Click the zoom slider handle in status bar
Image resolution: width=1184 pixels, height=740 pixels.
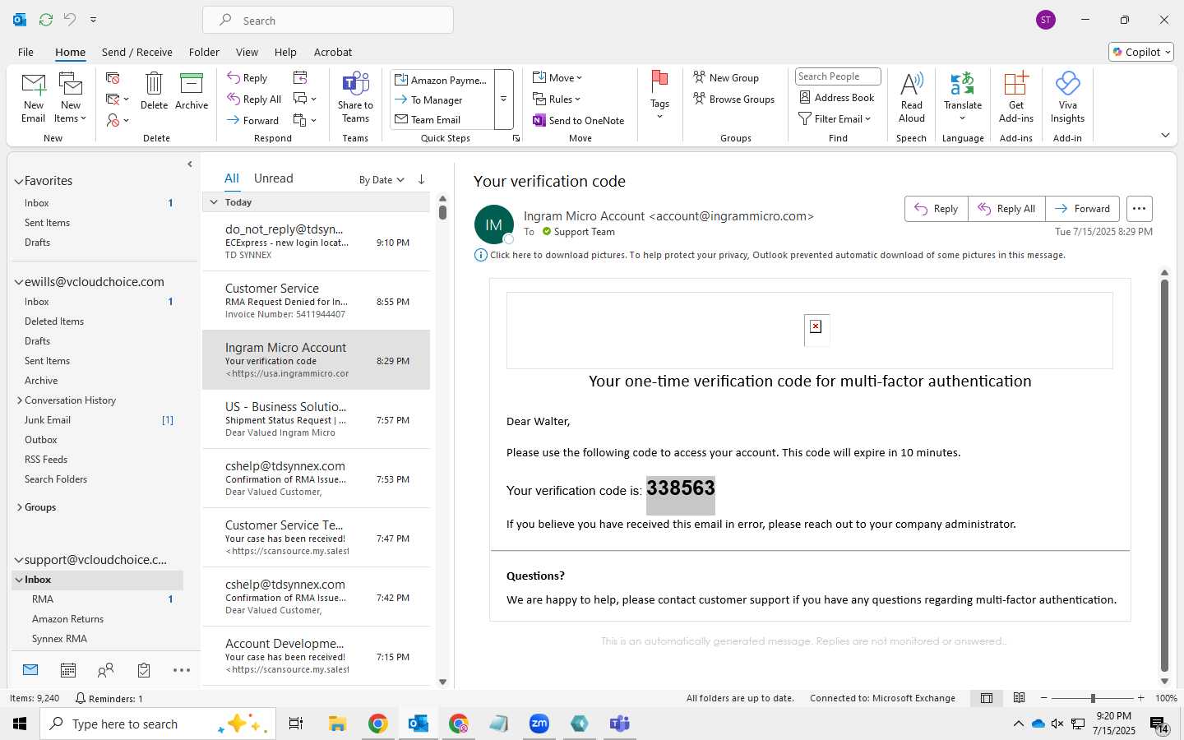pos(1093,698)
